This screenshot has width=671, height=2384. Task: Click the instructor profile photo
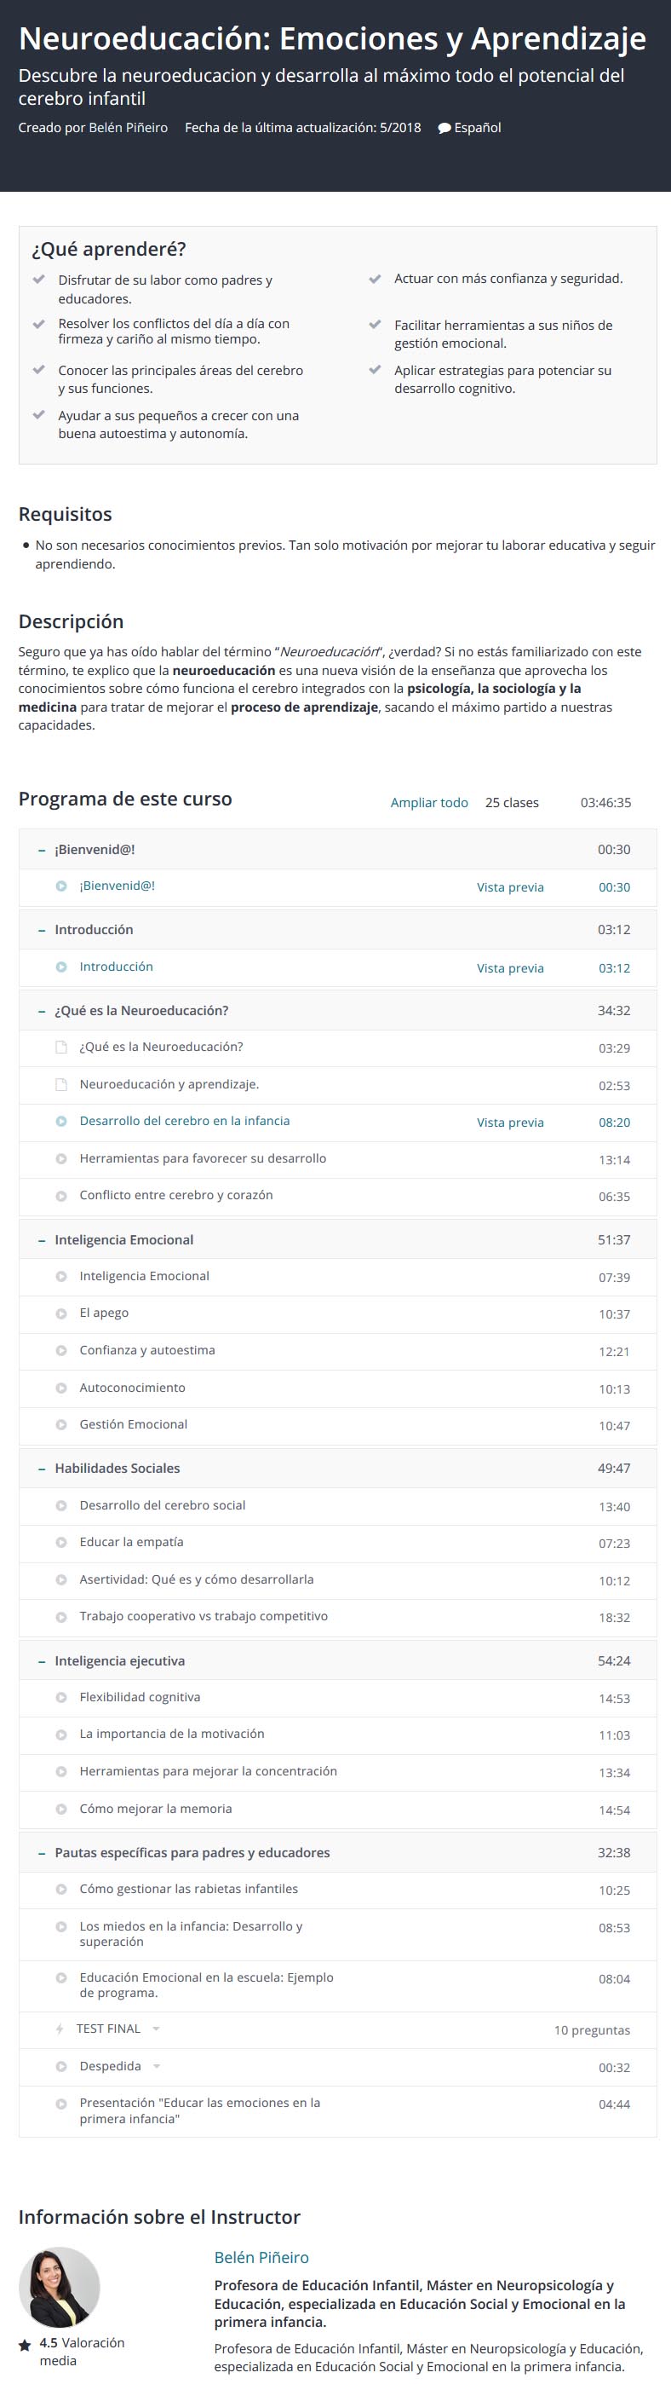(59, 2287)
